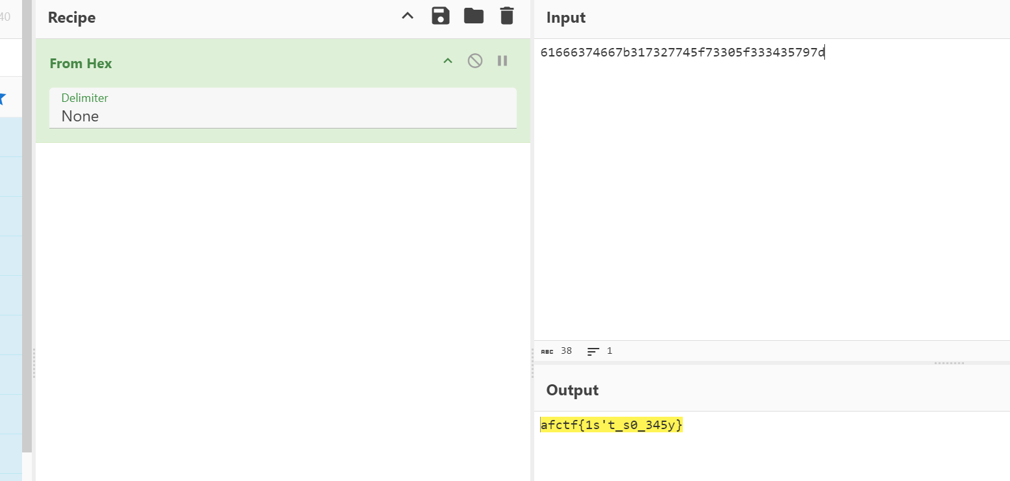Click the Recipe pane heading
This screenshot has height=481, width=1010.
tap(71, 18)
